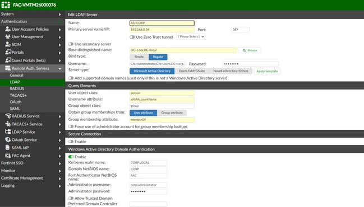Toggle Force use of administrator account switch
This screenshot has height=207, width=364.
point(71,126)
